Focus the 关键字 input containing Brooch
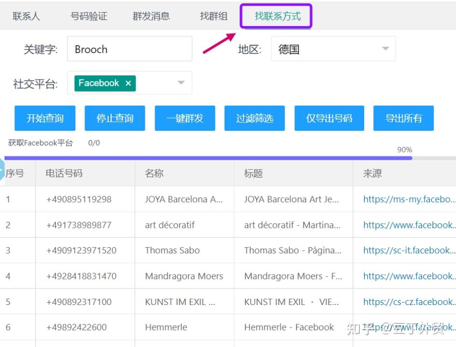Viewport: 456px width, 347px height. coord(130,49)
